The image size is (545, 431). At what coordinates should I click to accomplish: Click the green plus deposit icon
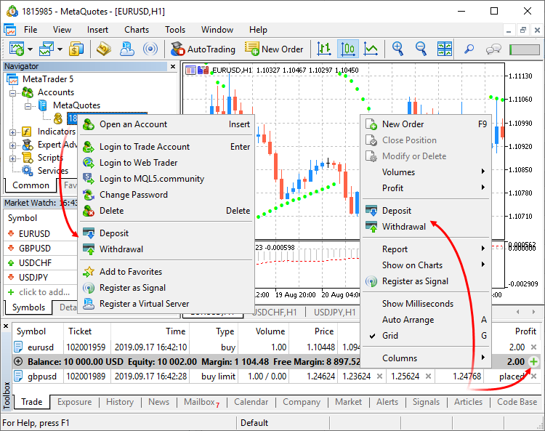pos(534,361)
